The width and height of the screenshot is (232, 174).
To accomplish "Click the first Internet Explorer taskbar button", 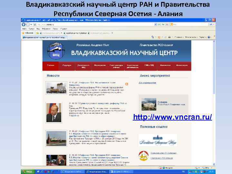I will click(x=73, y=172).
